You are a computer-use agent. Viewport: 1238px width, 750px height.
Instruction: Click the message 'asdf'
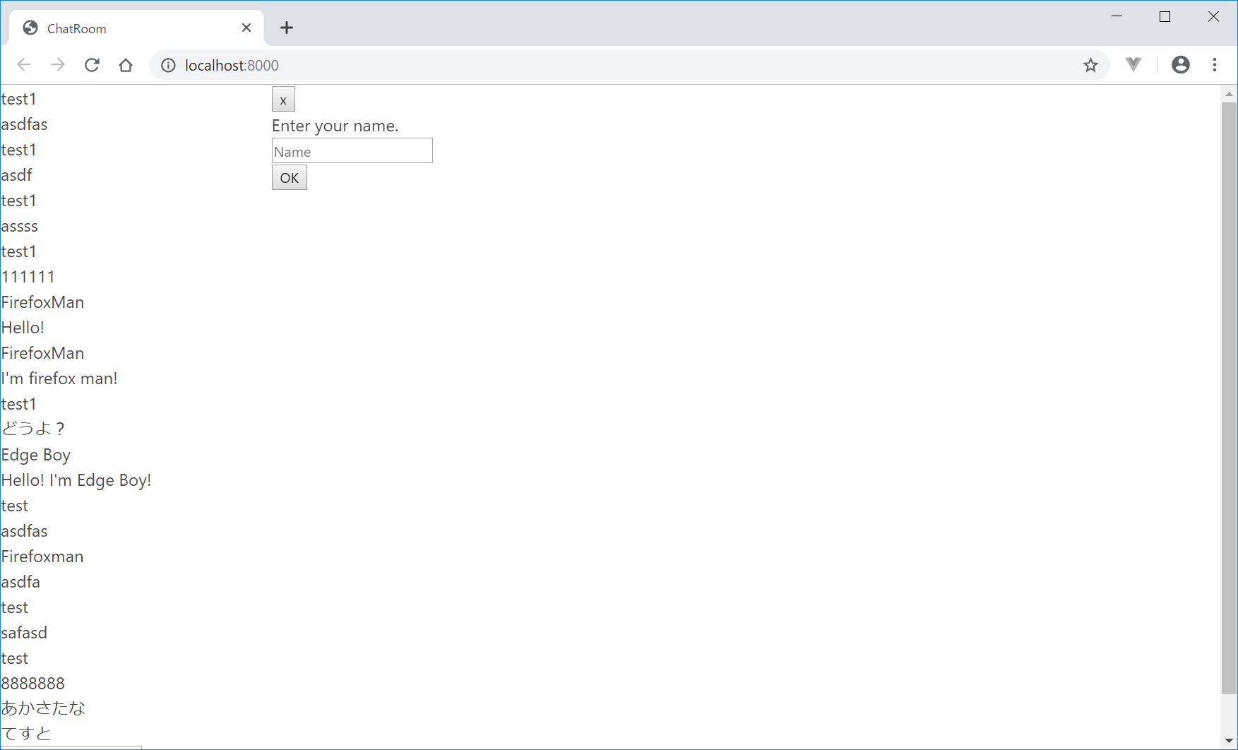(16, 175)
